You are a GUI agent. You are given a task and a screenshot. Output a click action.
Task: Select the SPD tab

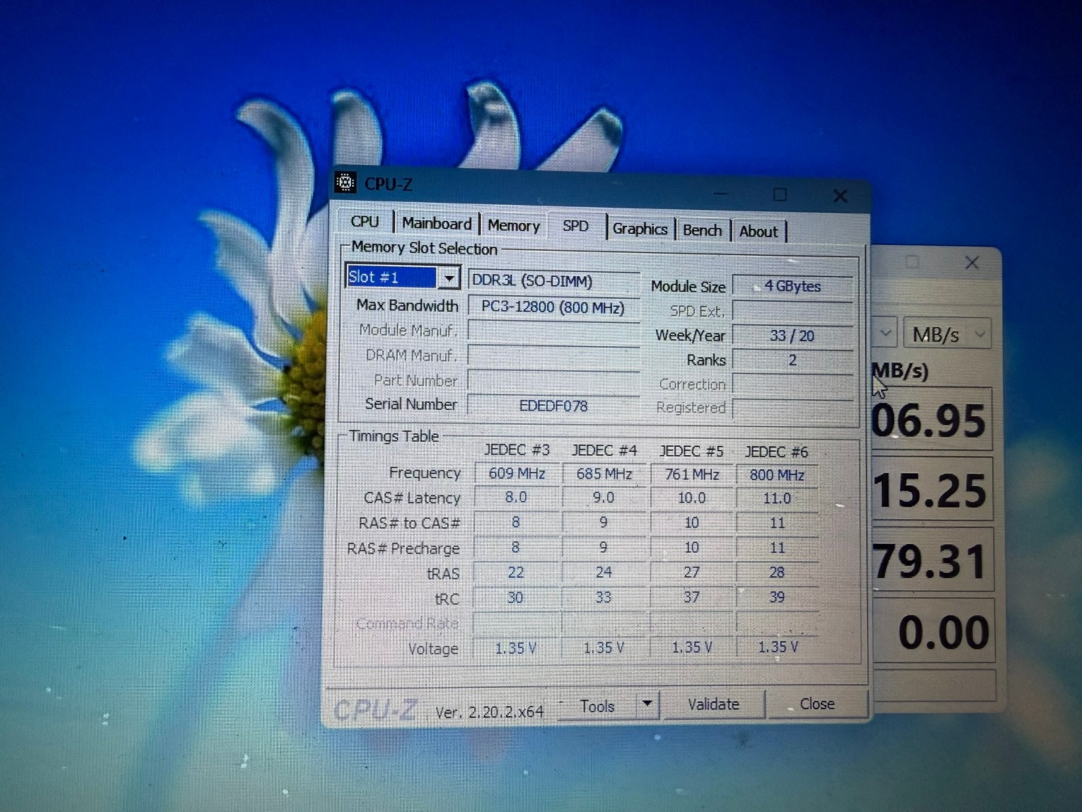(x=575, y=226)
